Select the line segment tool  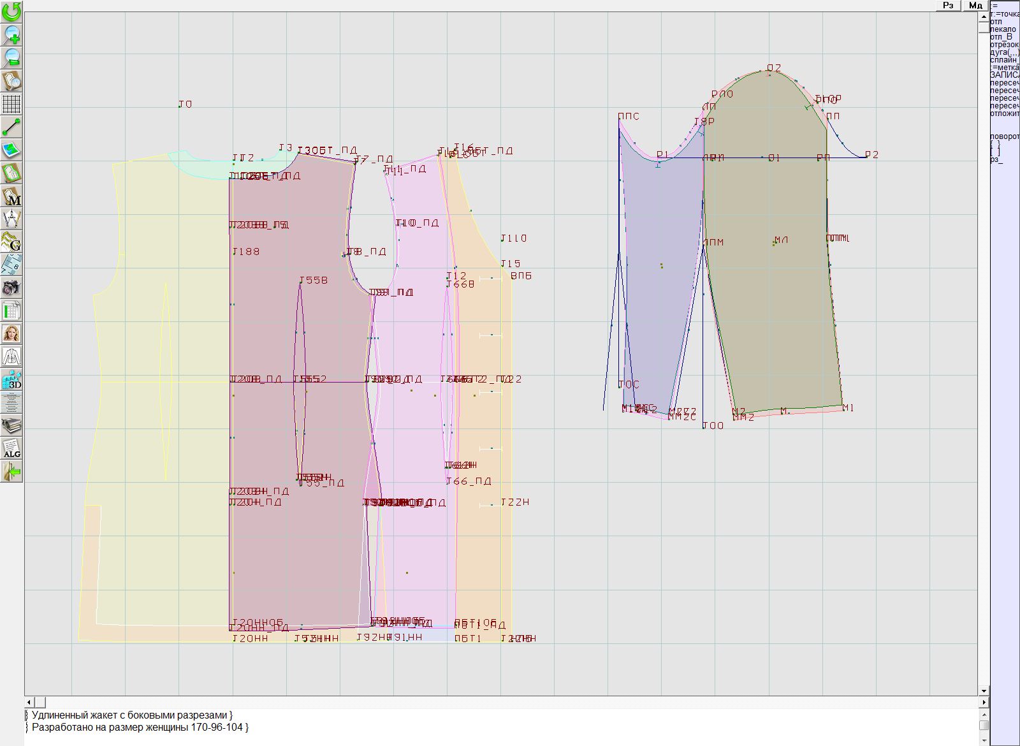pos(11,127)
